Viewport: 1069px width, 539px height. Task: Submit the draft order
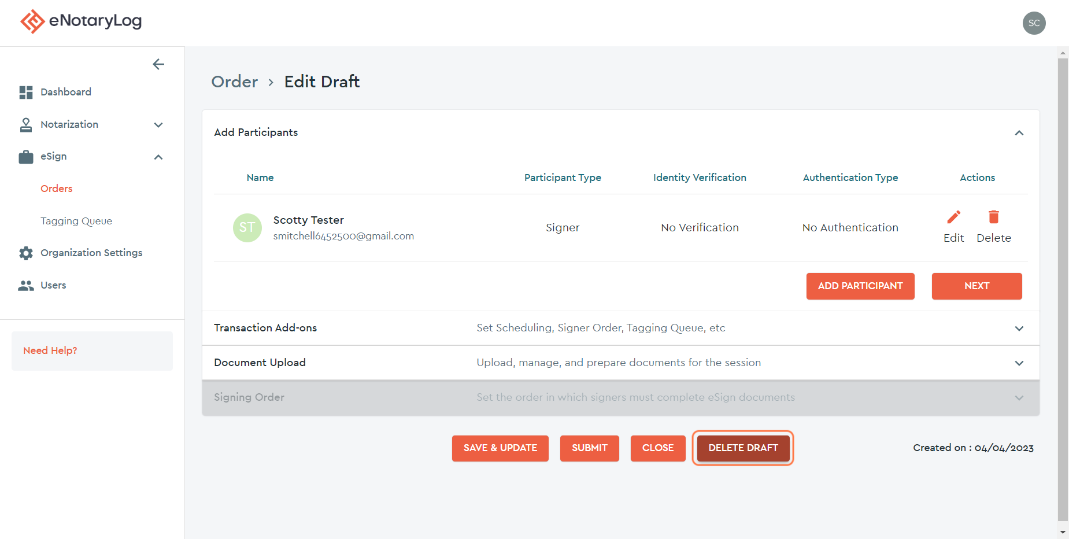(590, 448)
